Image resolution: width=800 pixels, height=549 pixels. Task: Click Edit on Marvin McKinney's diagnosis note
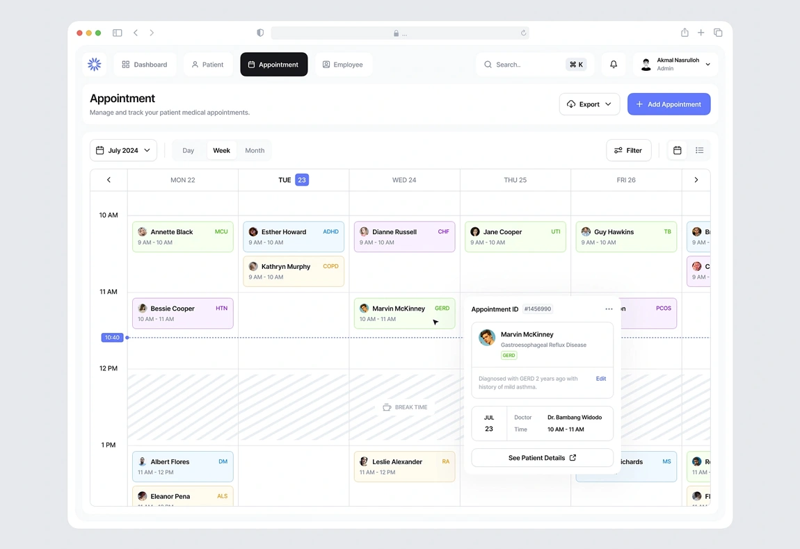pos(600,379)
